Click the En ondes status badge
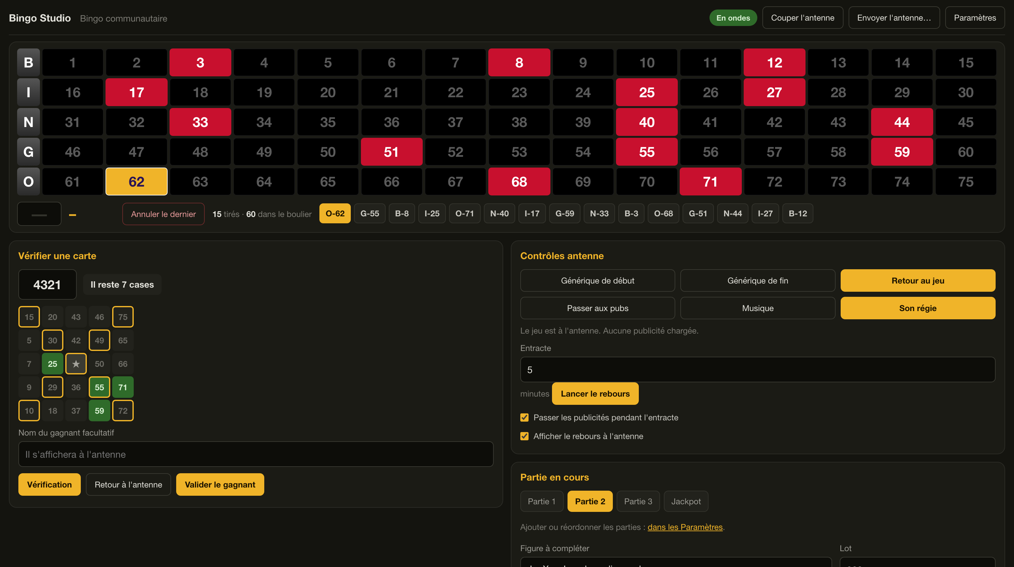 pyautogui.click(x=733, y=18)
